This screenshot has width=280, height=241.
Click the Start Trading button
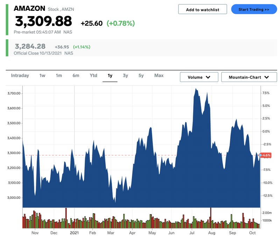pos(254,9)
